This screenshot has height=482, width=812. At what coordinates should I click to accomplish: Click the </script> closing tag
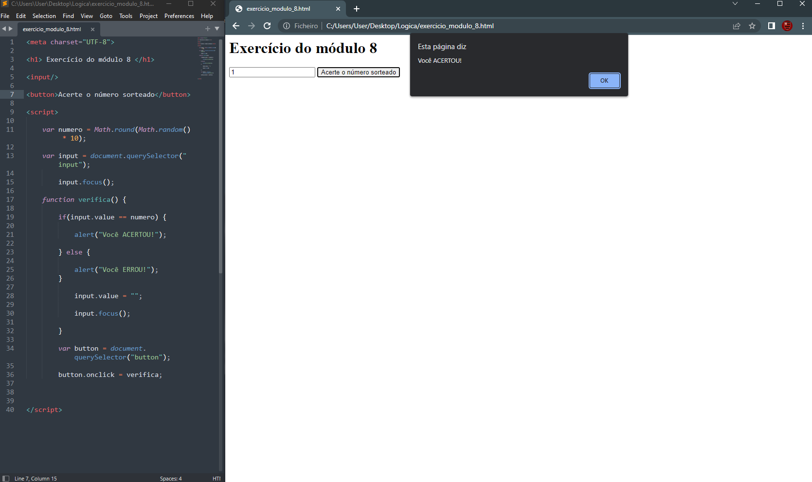click(44, 410)
